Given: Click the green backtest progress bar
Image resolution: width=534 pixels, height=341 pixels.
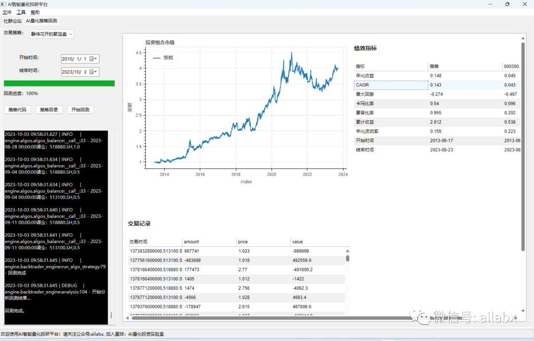Looking at the screenshot, I should coord(59,84).
